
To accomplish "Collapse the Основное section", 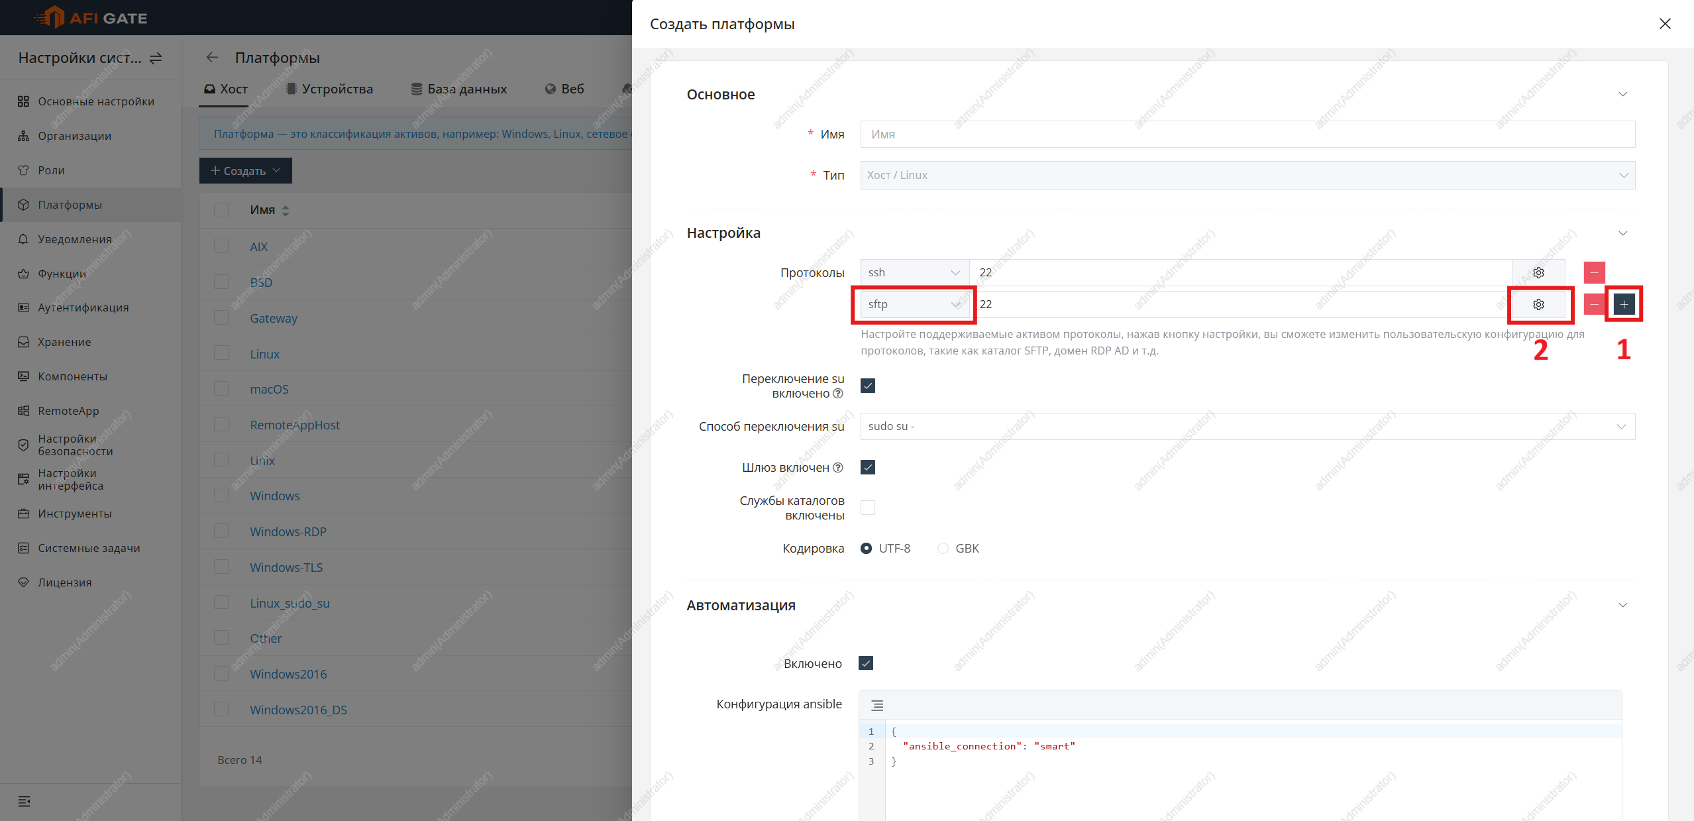I will tap(1622, 95).
